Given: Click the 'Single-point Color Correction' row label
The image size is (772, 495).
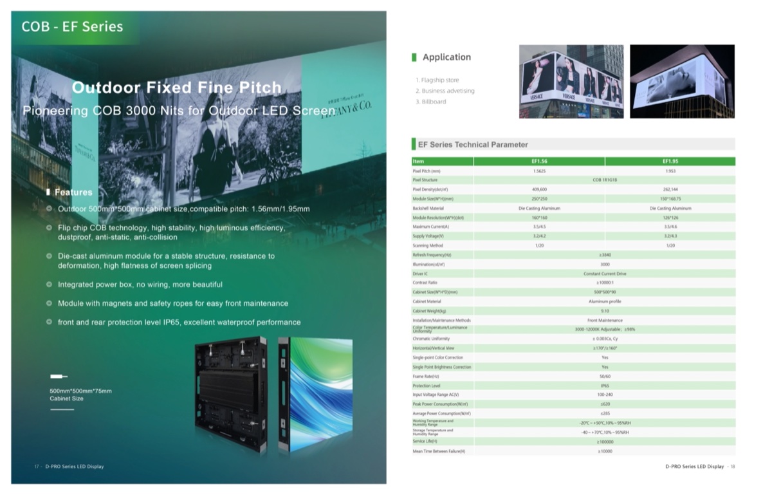Looking at the screenshot, I should tap(438, 357).
